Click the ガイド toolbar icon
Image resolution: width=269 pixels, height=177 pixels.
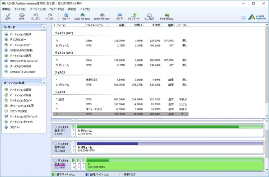[x=120, y=17]
